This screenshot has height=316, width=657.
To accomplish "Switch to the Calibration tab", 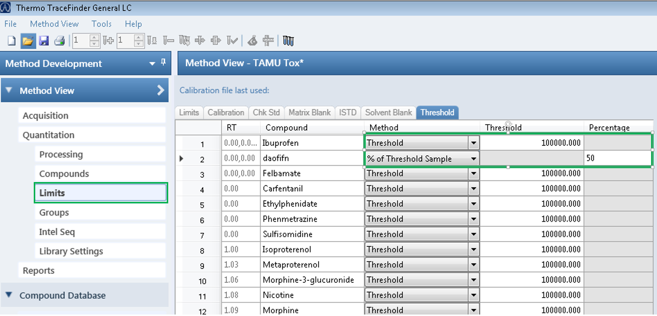I will pyautogui.click(x=226, y=112).
